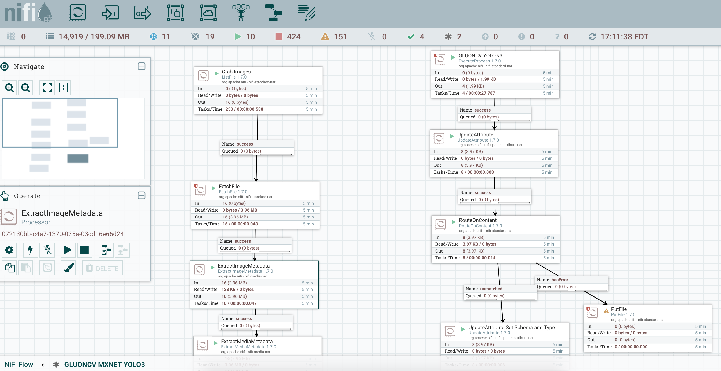Stop the selected processor with square button
Viewport: 721px width, 371px height.
click(x=84, y=250)
